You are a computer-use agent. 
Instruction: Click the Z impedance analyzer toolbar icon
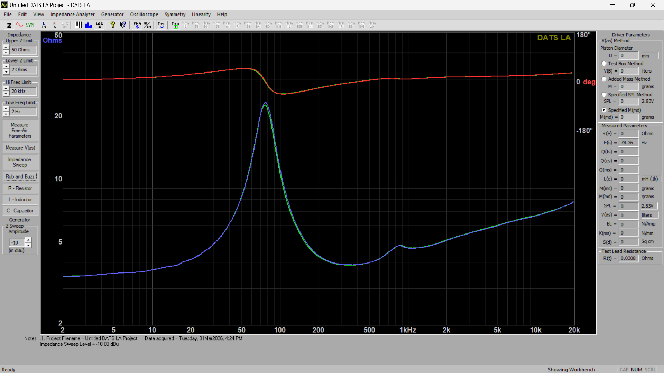[9, 25]
